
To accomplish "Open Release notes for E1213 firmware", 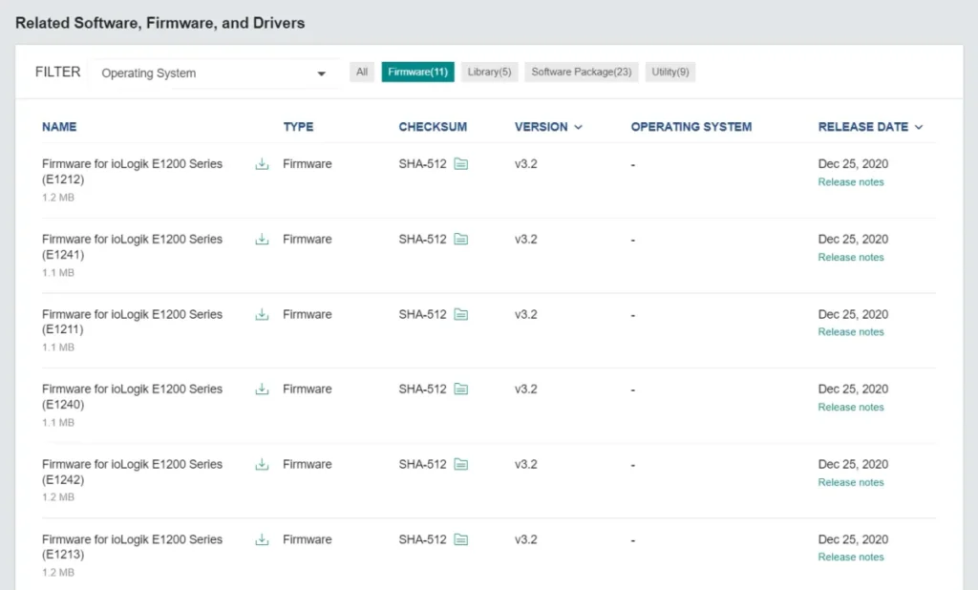I will click(x=851, y=558).
